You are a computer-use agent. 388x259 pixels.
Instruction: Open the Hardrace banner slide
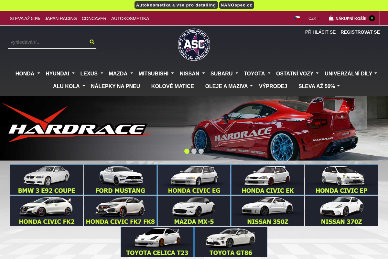194,128
